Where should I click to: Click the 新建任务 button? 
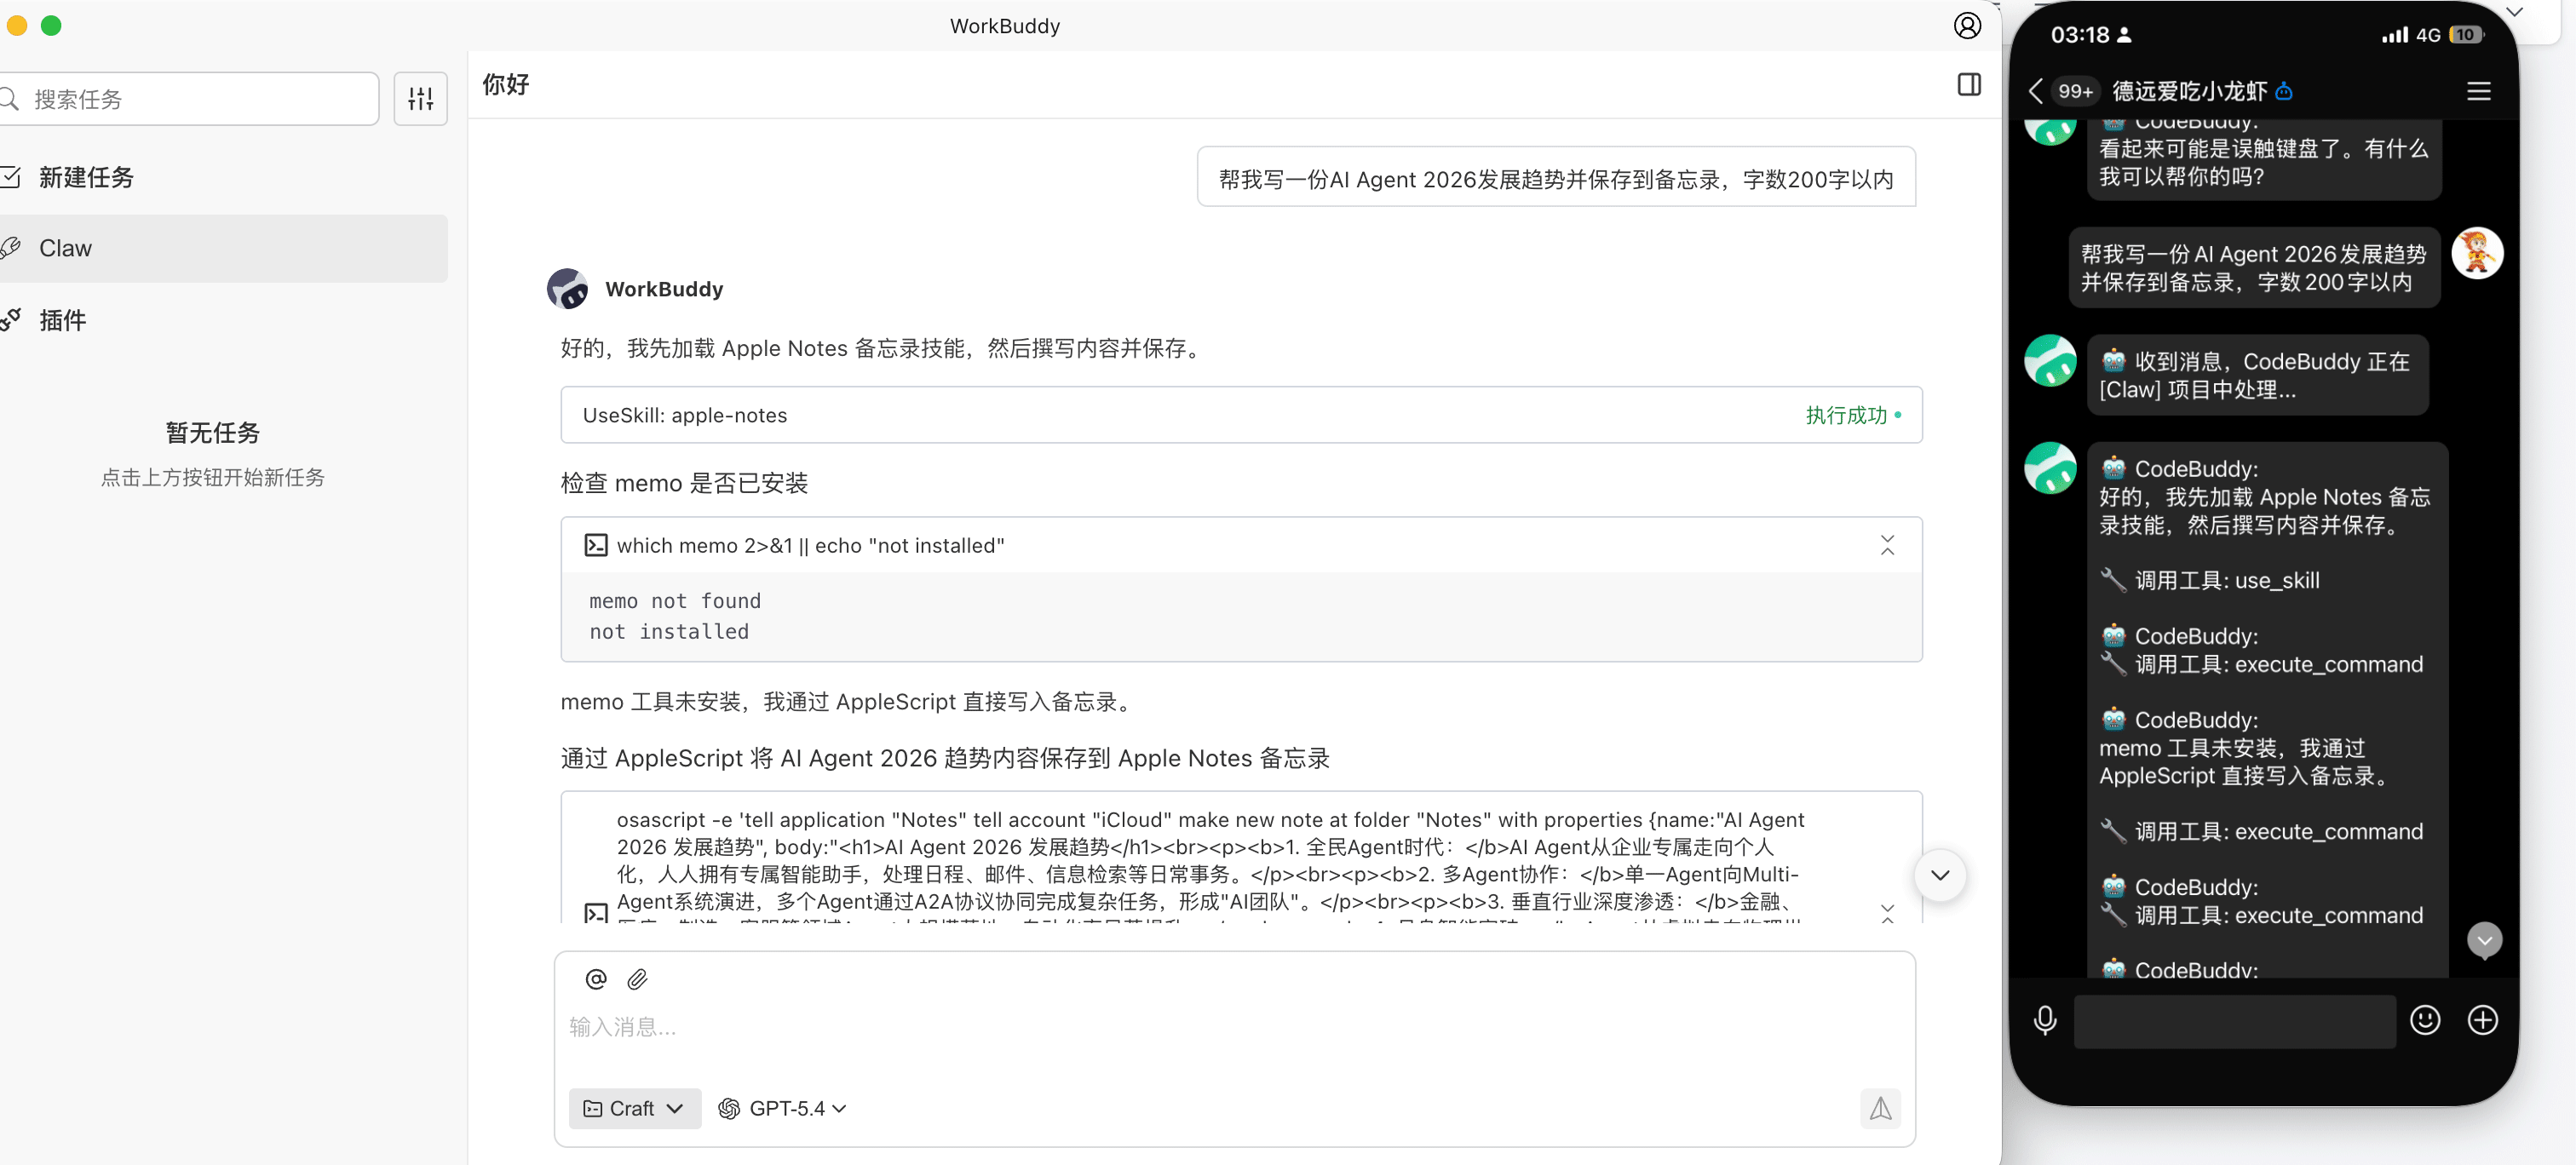(x=86, y=176)
